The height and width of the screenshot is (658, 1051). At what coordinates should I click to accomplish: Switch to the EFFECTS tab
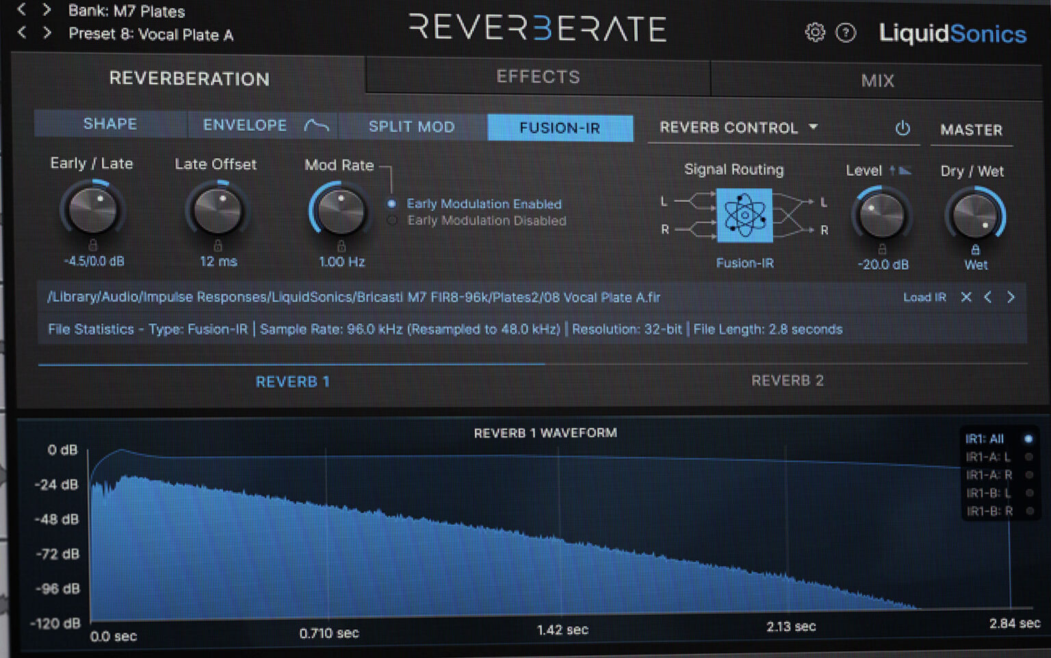click(x=539, y=77)
